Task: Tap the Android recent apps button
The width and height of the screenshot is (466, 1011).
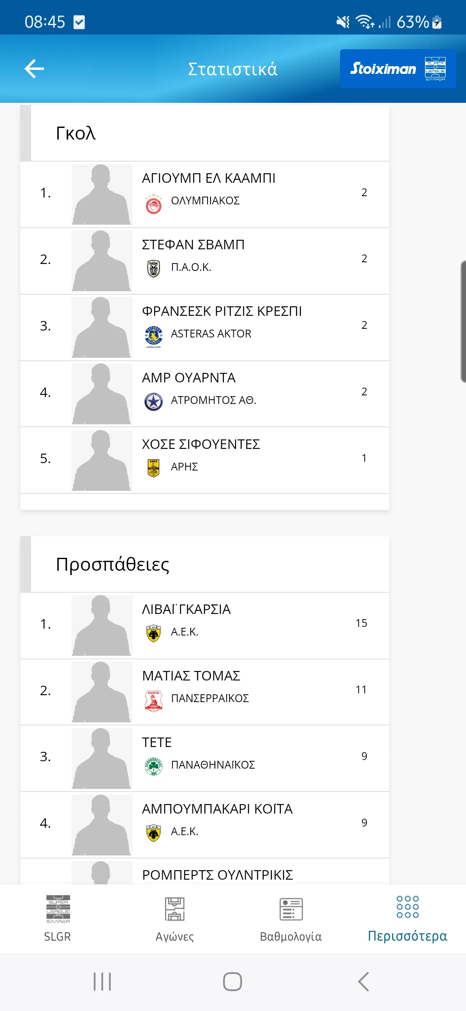Action: (x=102, y=982)
